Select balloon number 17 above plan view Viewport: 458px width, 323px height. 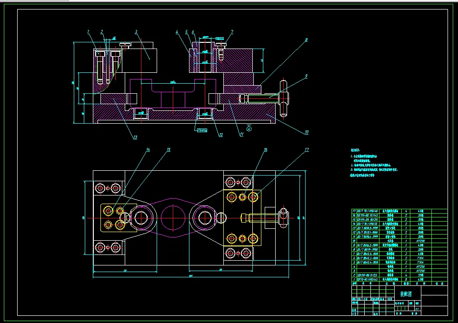307,149
